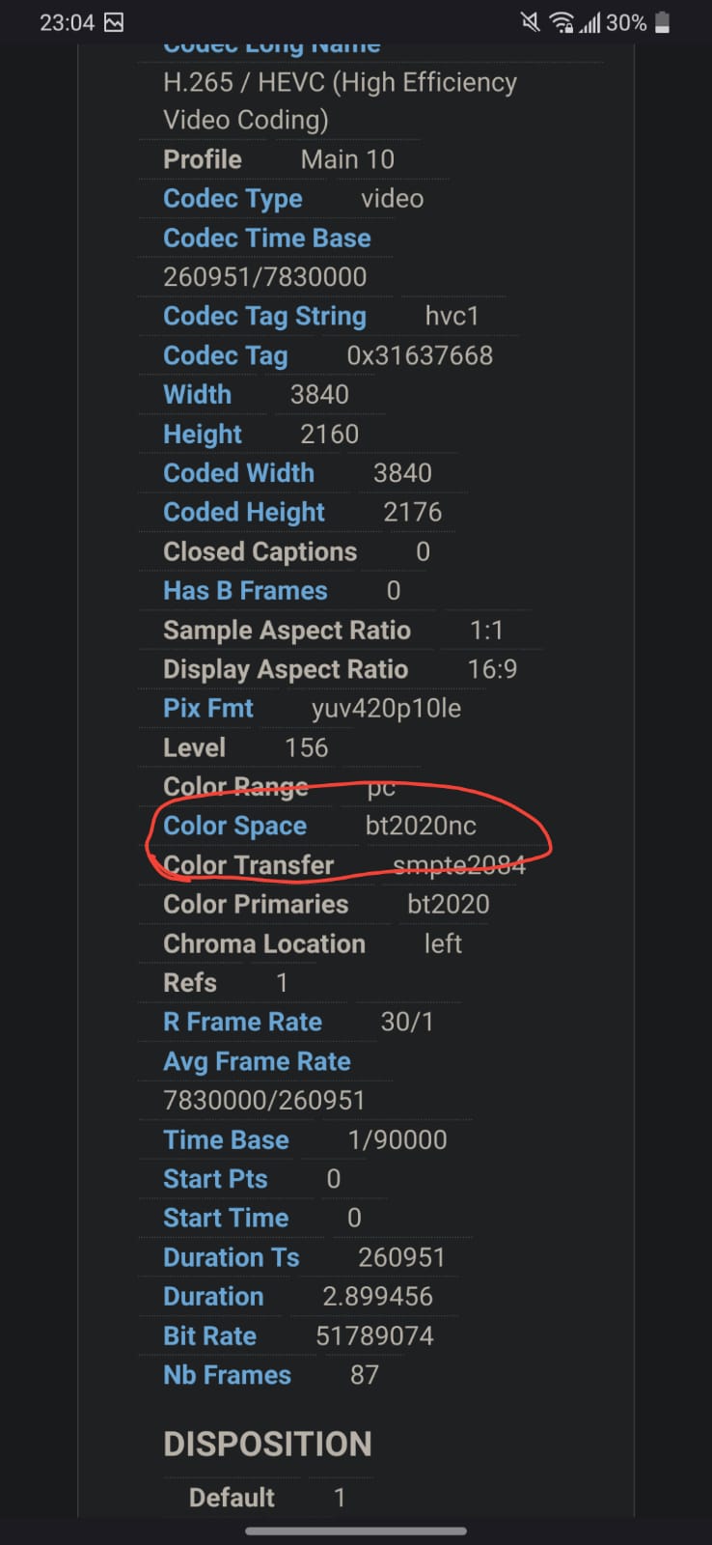Tap the bottom navigation gesture bar

(x=356, y=1531)
